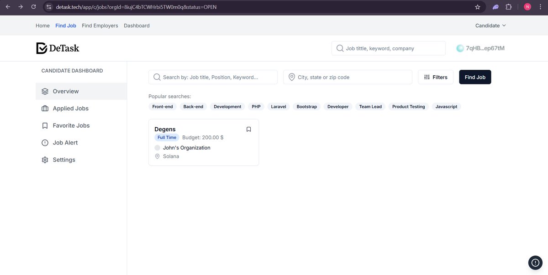Open the Degens job title

[x=165, y=129]
